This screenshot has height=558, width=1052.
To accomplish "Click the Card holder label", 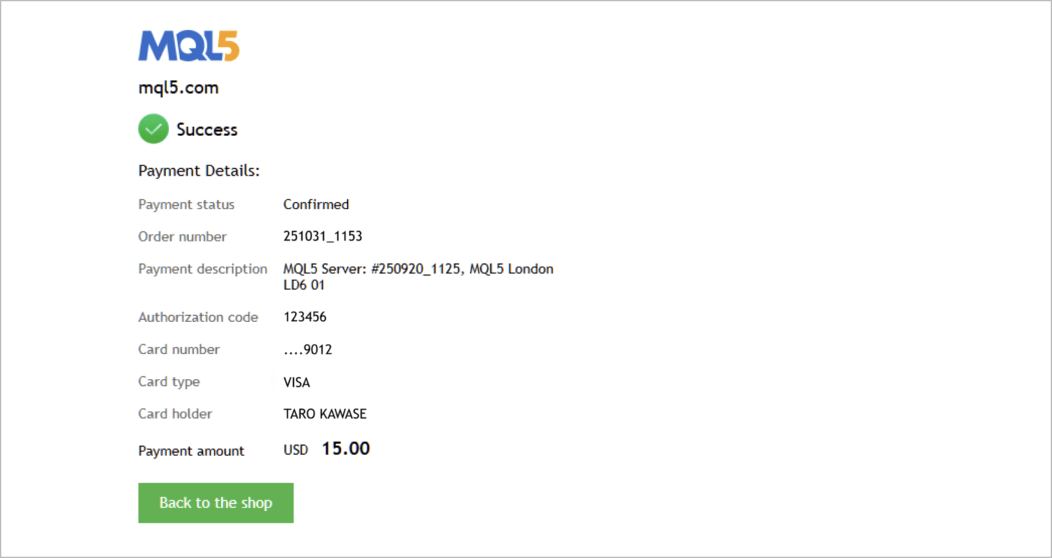I will click(175, 414).
